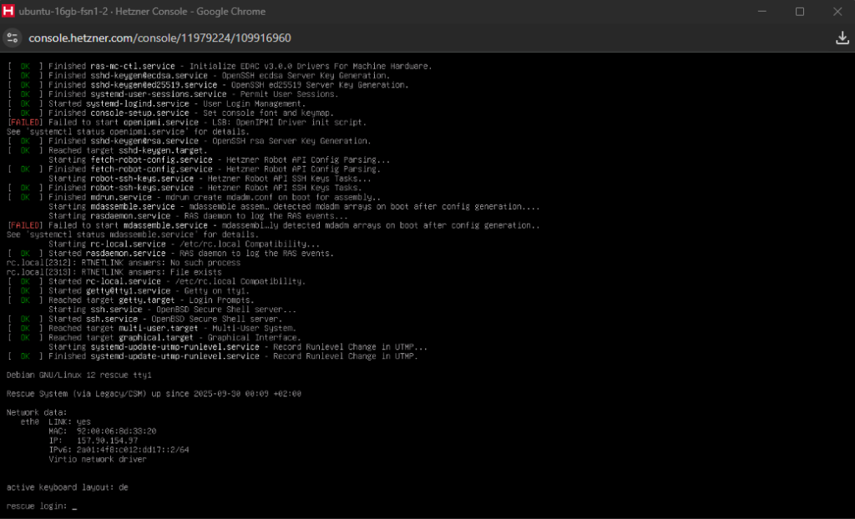
Task: Click the console.hetzner.com URL text
Action: click(x=159, y=38)
